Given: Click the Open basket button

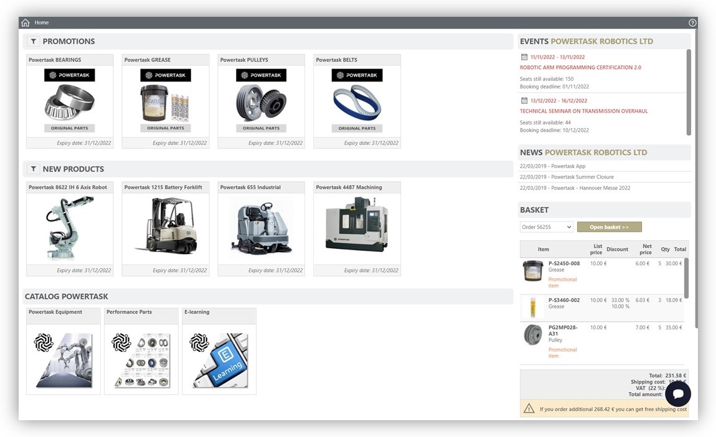Looking at the screenshot, I should [x=609, y=227].
